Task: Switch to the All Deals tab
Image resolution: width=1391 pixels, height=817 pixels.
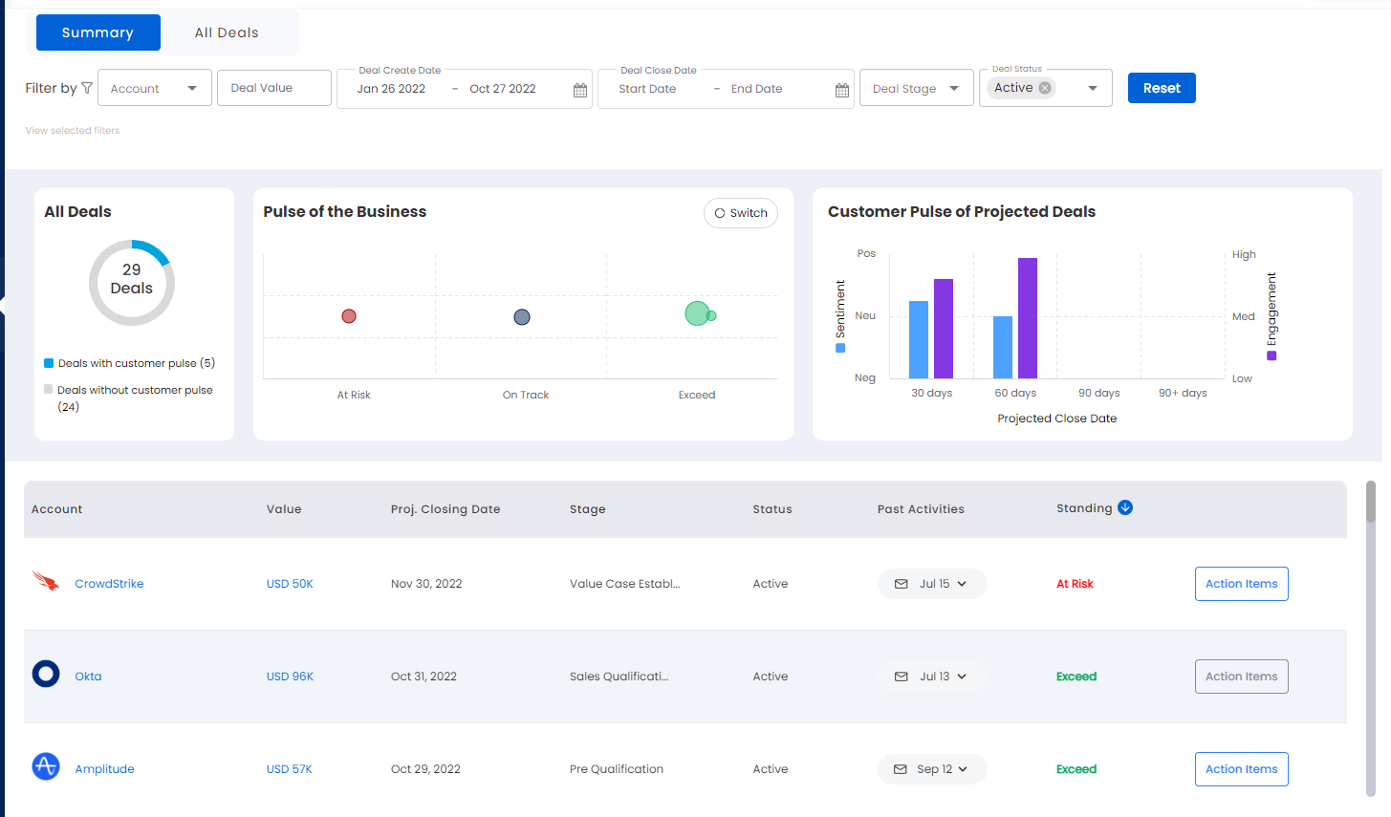Action: (227, 32)
